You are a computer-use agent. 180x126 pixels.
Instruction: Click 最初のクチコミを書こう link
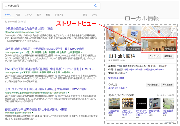pyautogui.click(x=118, y=88)
